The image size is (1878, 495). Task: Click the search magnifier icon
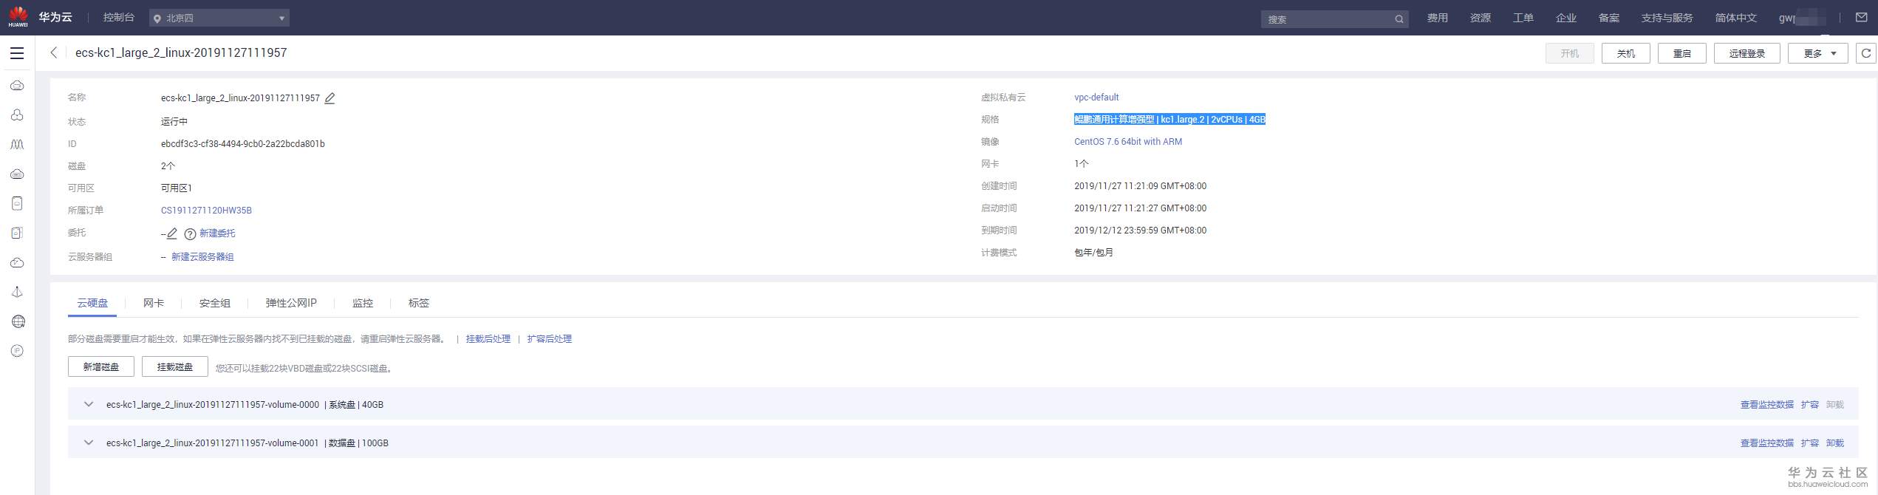(x=1399, y=19)
